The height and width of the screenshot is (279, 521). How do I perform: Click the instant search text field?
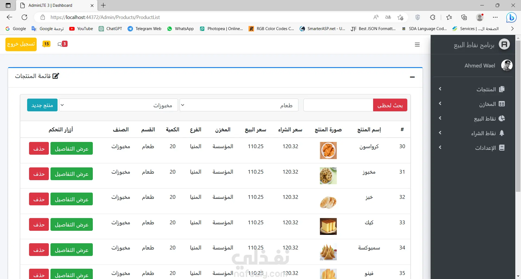(x=338, y=105)
